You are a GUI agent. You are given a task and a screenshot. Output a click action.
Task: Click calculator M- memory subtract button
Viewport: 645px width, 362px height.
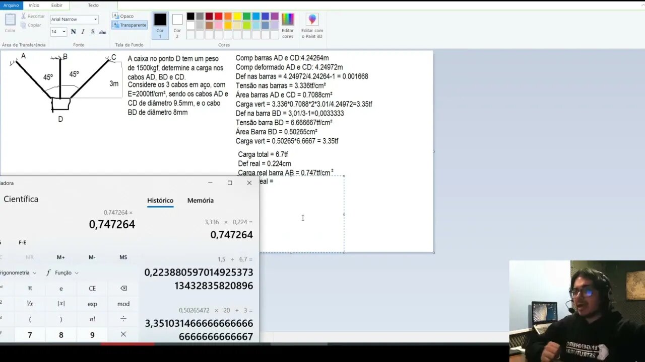(92, 257)
